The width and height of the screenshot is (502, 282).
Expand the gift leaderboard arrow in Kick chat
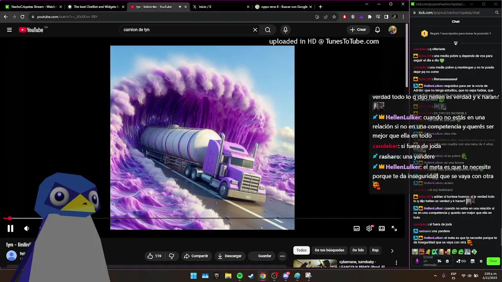coord(456,43)
